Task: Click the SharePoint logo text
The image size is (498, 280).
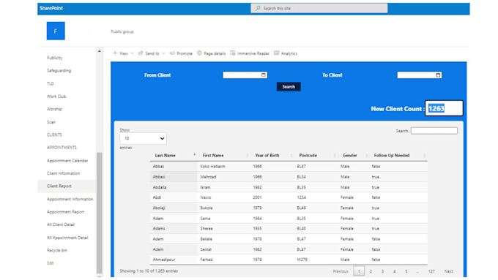Action: coord(51,8)
